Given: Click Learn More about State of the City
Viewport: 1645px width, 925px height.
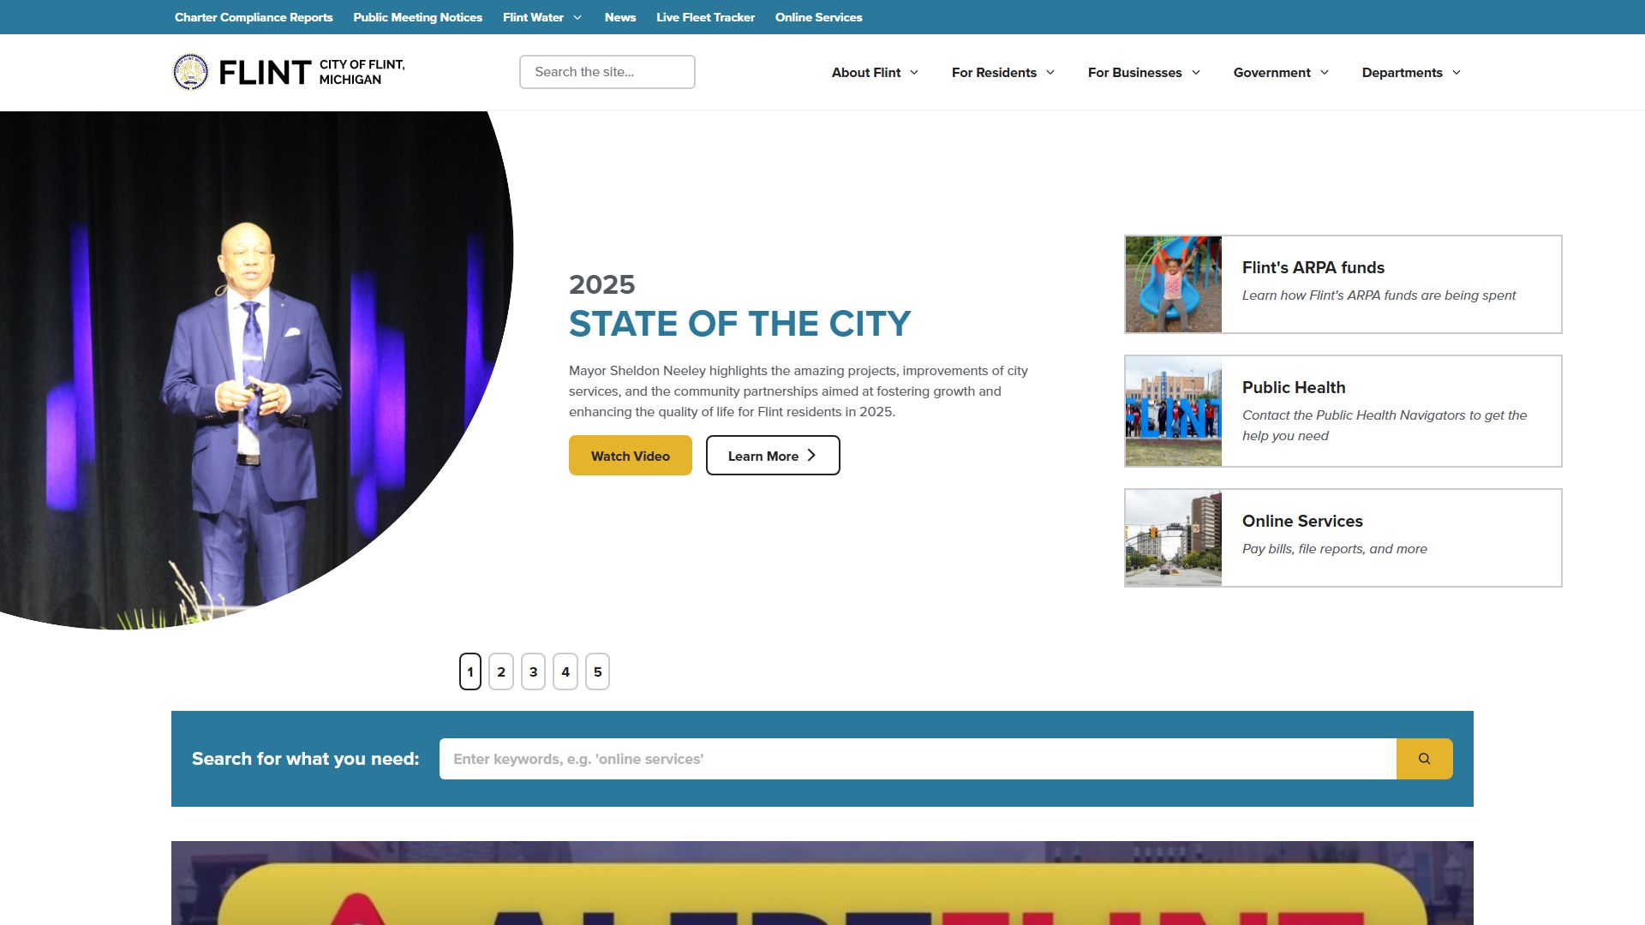Looking at the screenshot, I should pos(772,455).
